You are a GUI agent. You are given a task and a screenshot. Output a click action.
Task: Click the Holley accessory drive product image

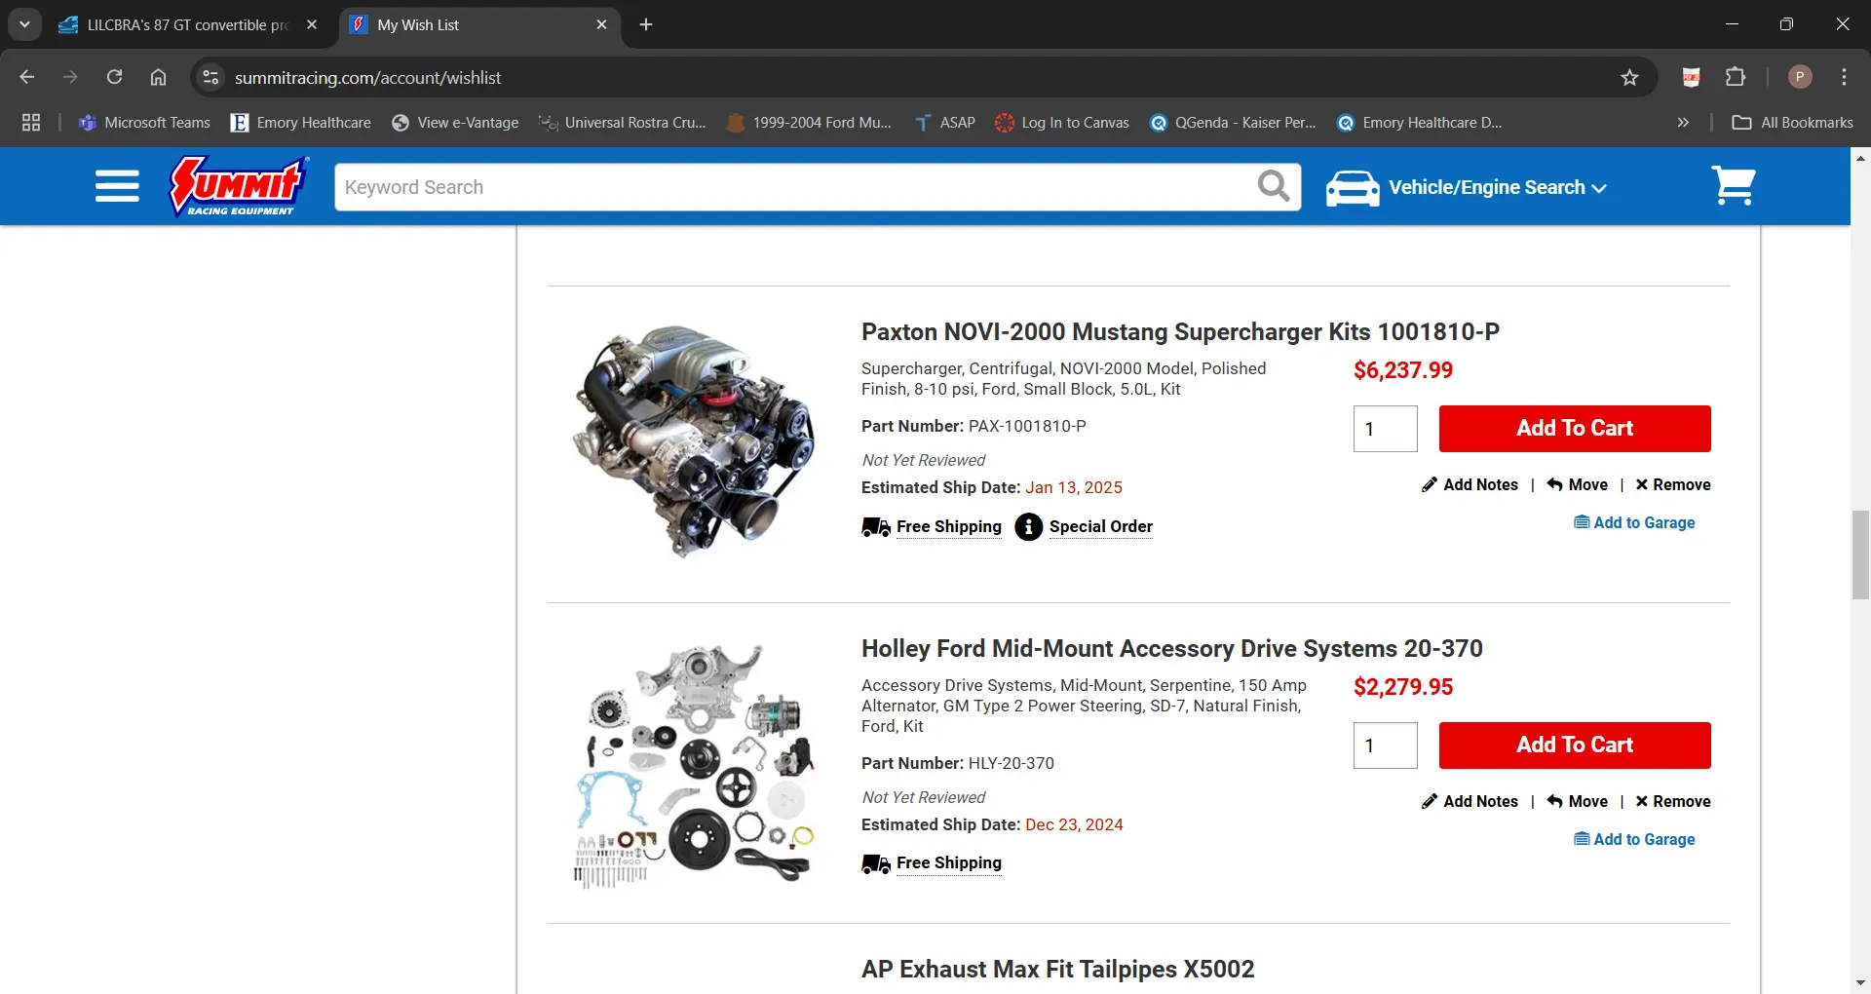[x=694, y=765]
